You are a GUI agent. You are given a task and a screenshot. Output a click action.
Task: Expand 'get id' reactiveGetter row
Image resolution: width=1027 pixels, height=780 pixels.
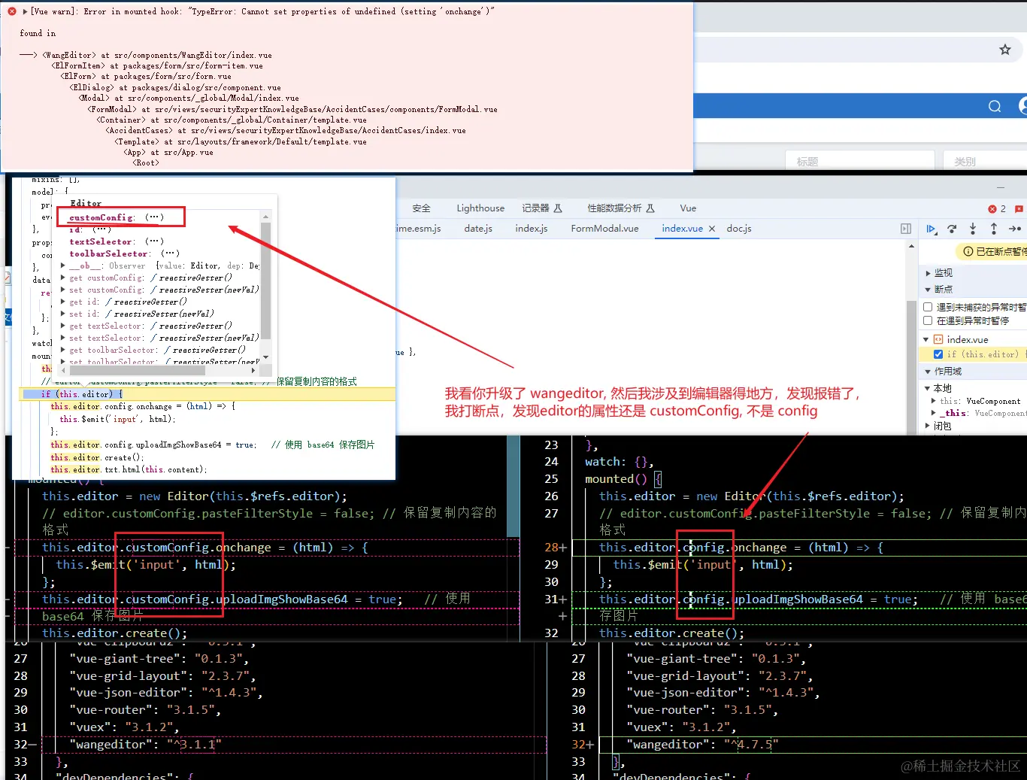(63, 302)
